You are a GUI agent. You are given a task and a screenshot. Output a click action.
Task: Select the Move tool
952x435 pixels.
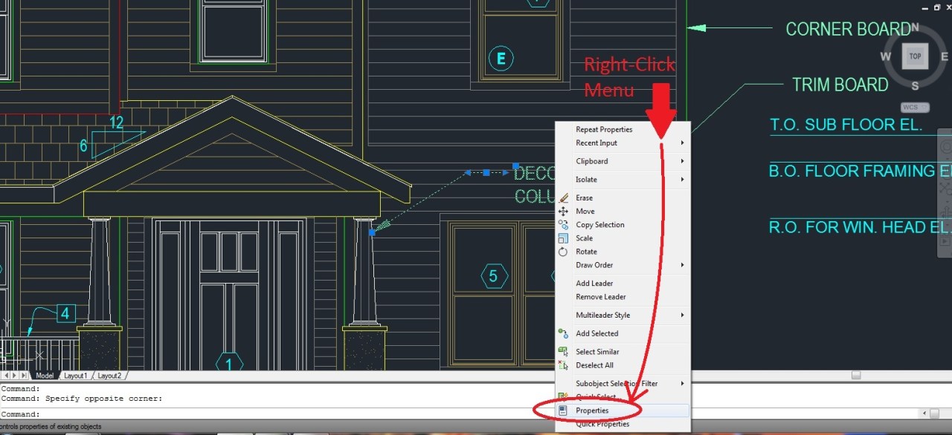585,211
